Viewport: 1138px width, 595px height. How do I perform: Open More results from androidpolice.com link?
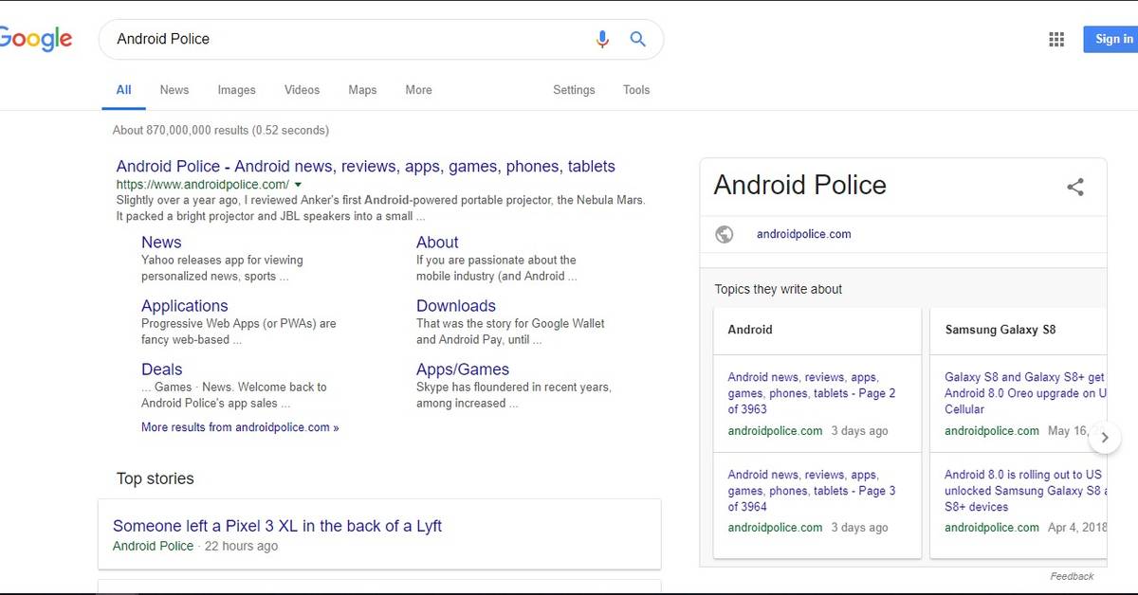240,427
